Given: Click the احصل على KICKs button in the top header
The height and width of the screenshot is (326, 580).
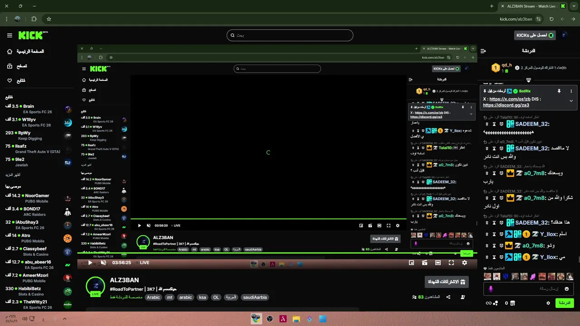Looking at the screenshot, I should click(535, 35).
